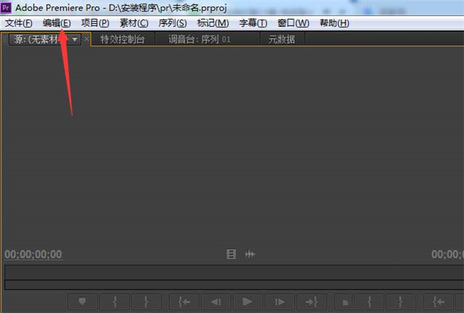Viewport: 464px width, 313px height.
Task: Switch to the 特效控制台 tab
Action: [122, 39]
